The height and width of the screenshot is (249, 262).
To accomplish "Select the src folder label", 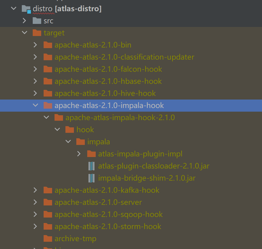I will [x=48, y=21].
